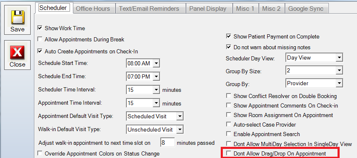
Task: Expand the Group By Provider dropdown
Action: 339,83
